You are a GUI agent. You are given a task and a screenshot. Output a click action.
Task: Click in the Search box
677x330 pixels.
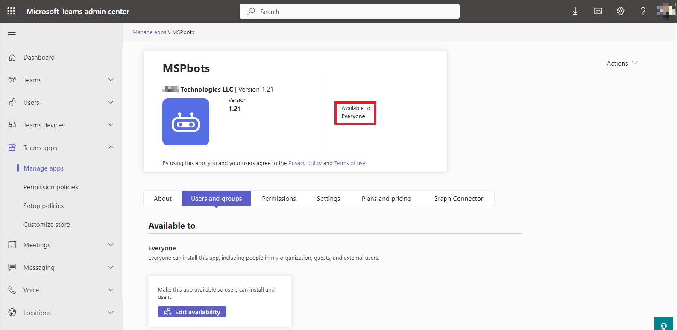pos(349,12)
